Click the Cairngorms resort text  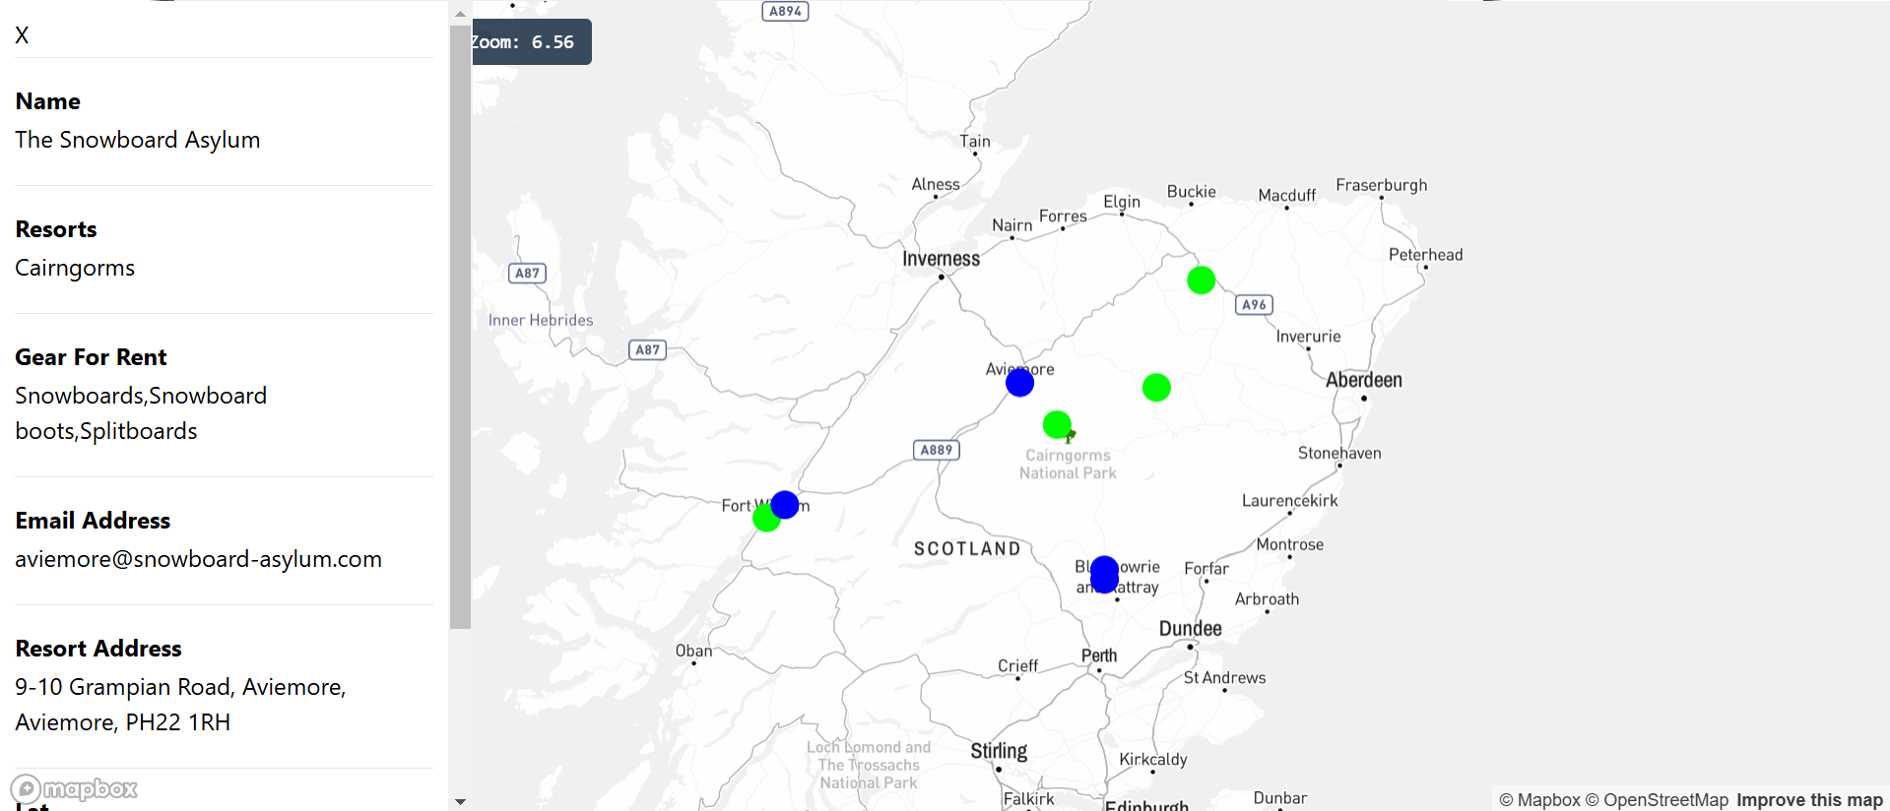(x=75, y=268)
